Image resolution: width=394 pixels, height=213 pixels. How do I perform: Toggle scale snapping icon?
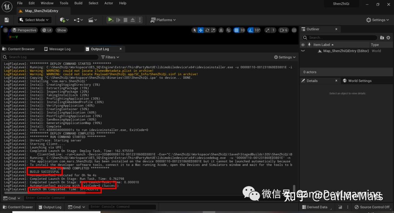pyautogui.click(x=267, y=30)
